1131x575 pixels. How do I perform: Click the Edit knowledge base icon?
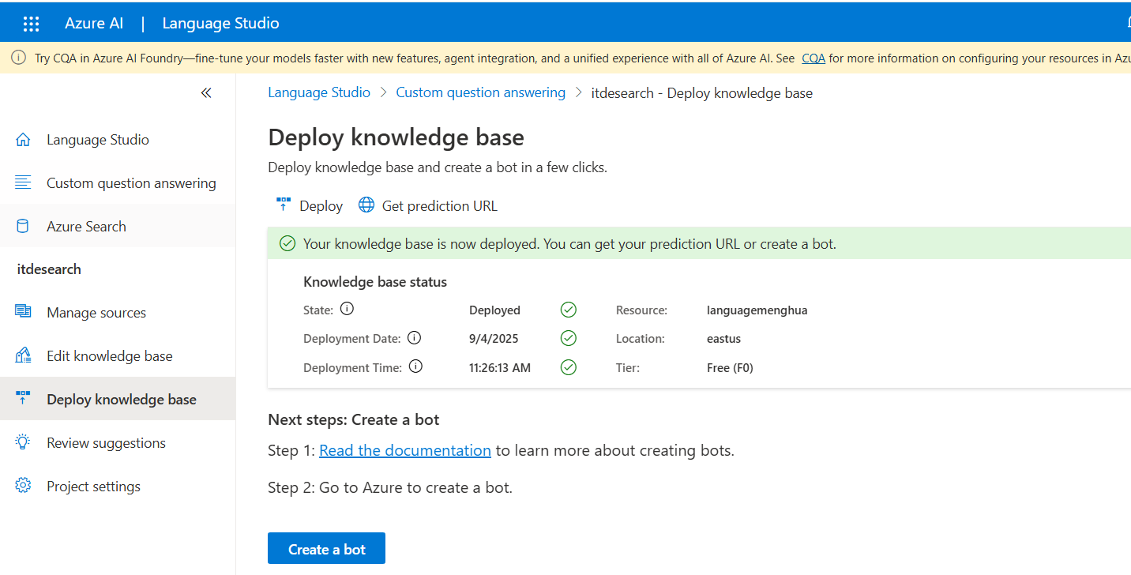coord(23,355)
